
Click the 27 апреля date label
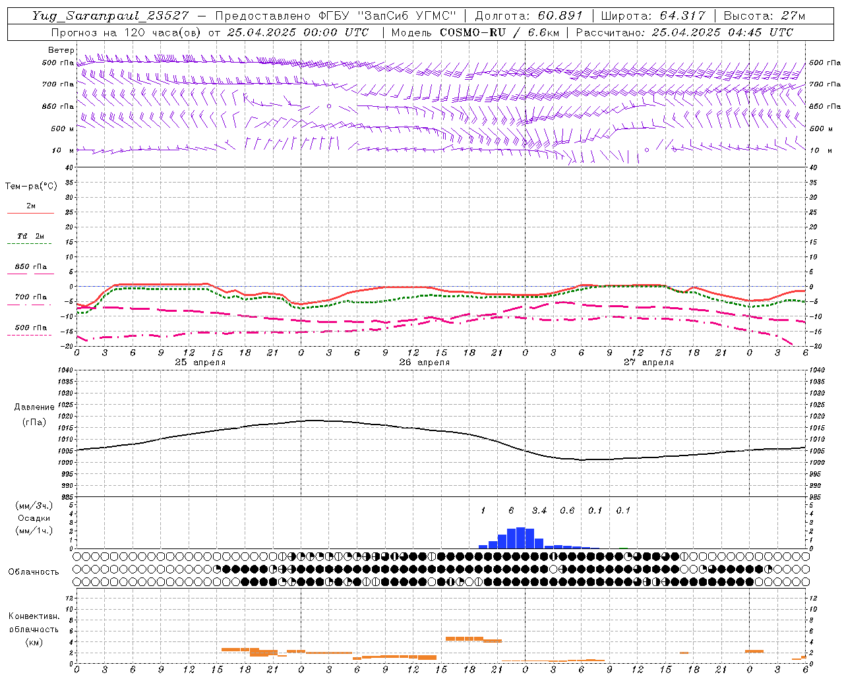click(x=648, y=363)
